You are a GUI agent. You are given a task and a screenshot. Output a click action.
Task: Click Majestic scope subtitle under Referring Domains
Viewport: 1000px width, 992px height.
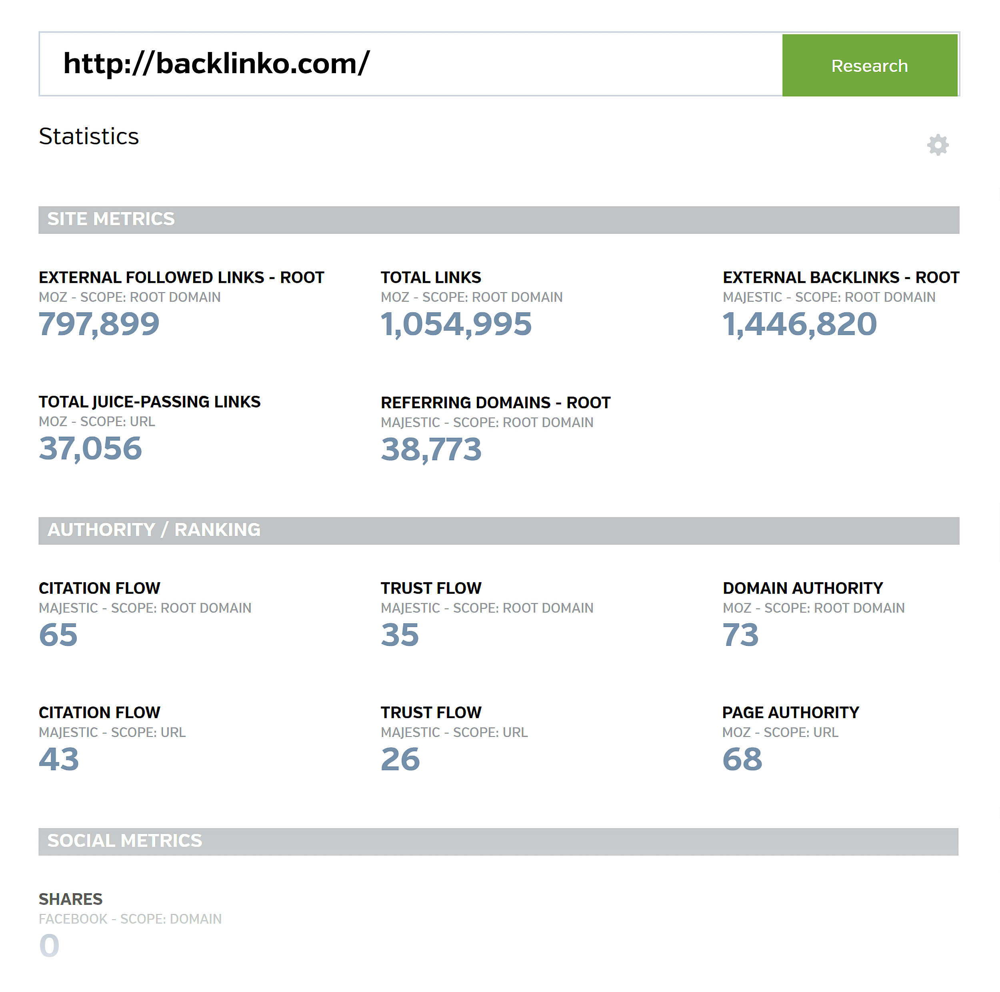tap(487, 423)
